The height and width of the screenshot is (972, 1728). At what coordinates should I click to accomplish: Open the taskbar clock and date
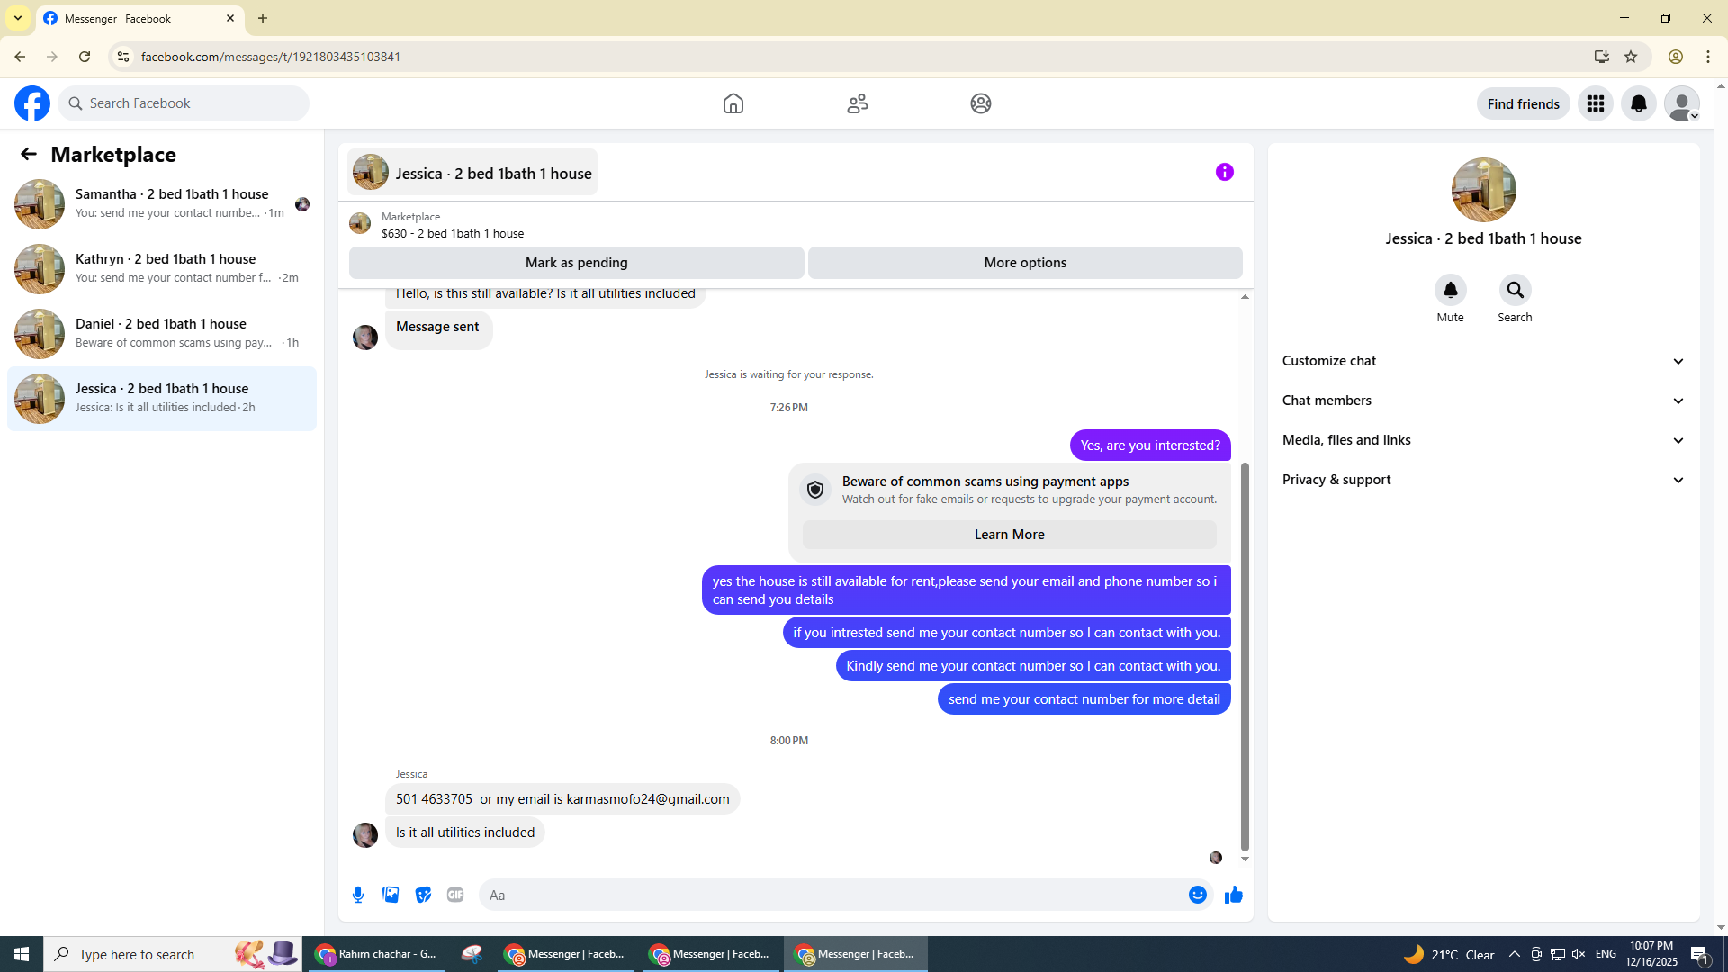pos(1651,954)
